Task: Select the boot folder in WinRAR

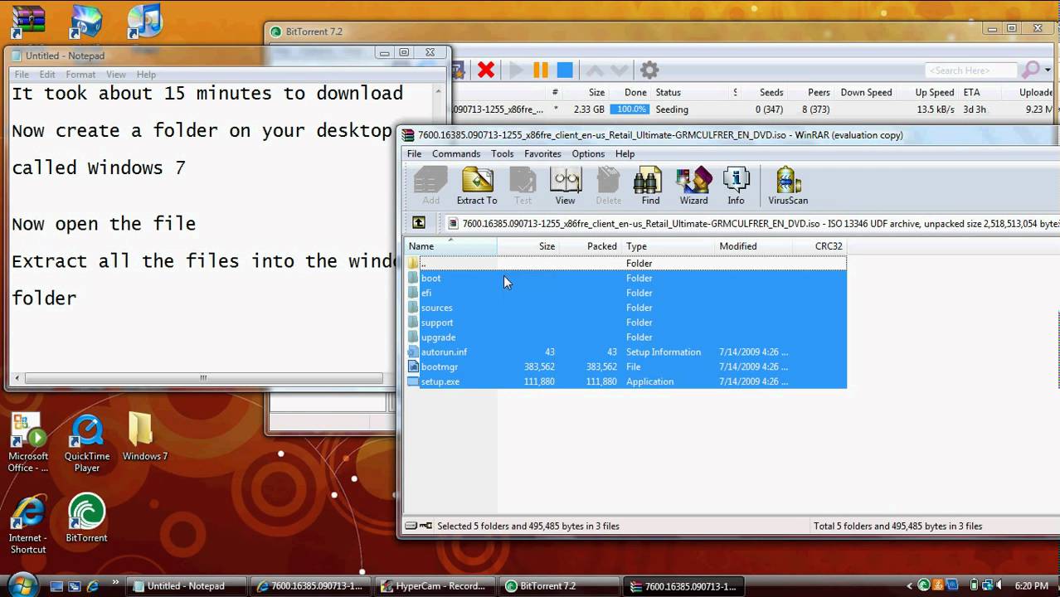Action: pos(626,279)
